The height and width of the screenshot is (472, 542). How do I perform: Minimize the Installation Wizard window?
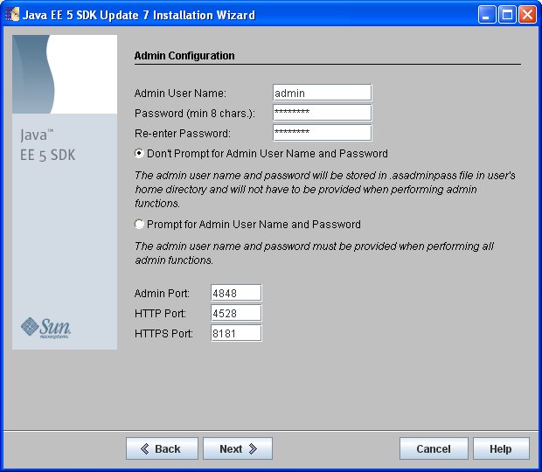click(487, 15)
